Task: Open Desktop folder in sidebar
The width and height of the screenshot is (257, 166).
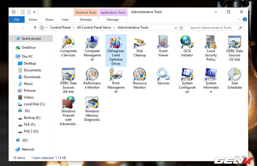Action: 27,64
